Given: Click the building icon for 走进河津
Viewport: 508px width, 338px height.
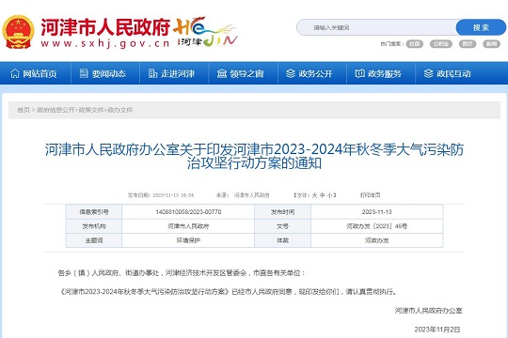Looking at the screenshot, I should click(x=152, y=73).
